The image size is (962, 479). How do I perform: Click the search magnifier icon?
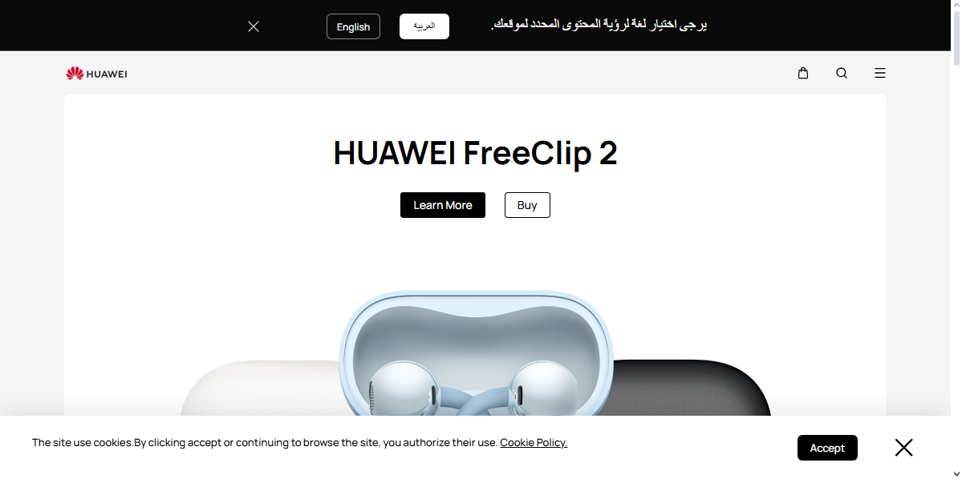click(841, 73)
